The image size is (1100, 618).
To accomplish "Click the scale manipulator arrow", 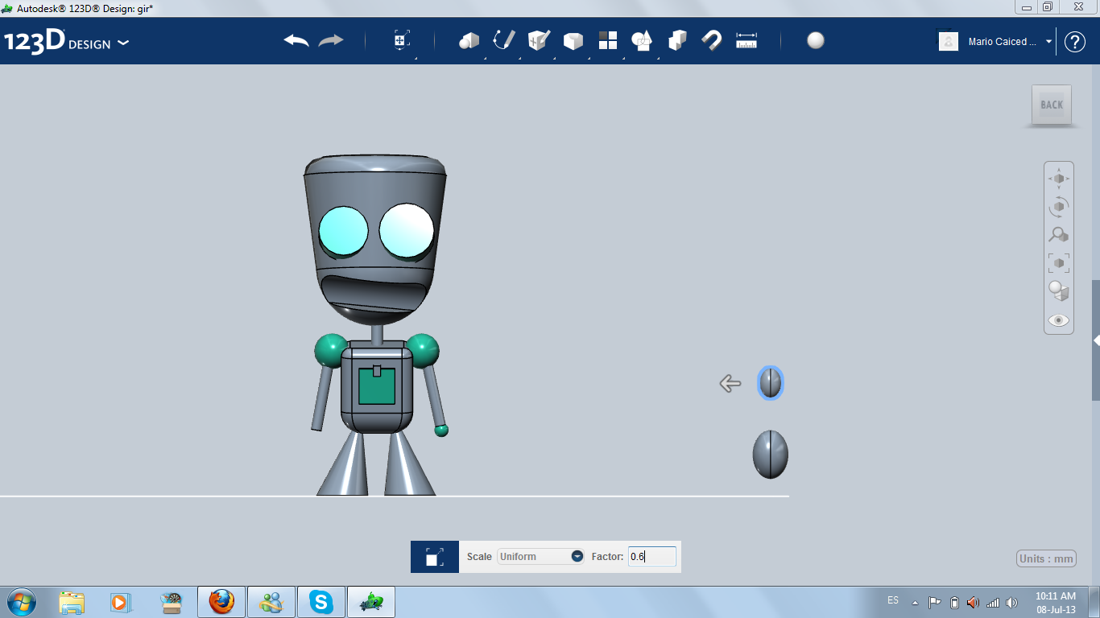I will 730,384.
